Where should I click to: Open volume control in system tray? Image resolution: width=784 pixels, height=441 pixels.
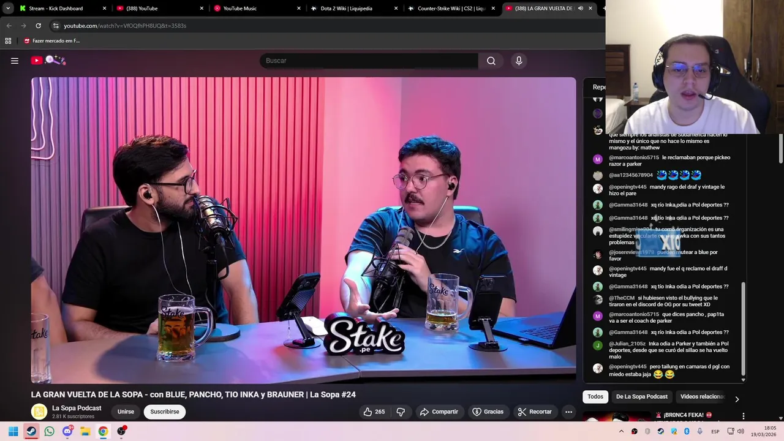741,432
